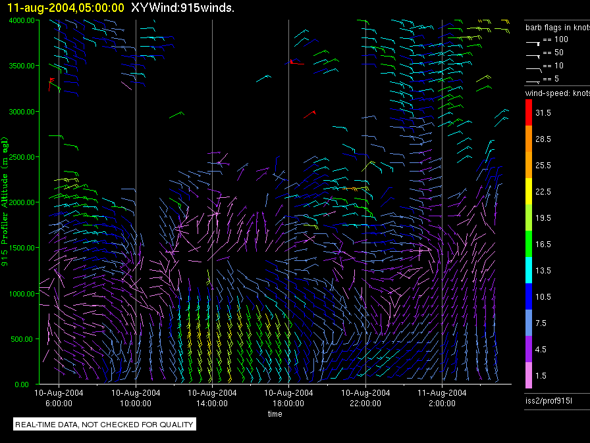Click the 'wind-speed: knots' legend heading
590x443 pixels.
click(558, 93)
